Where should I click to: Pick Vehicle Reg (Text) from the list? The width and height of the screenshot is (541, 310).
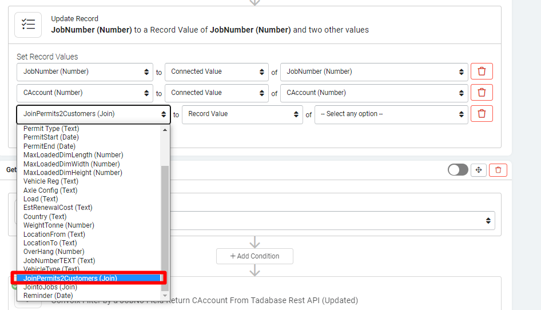[x=51, y=181]
